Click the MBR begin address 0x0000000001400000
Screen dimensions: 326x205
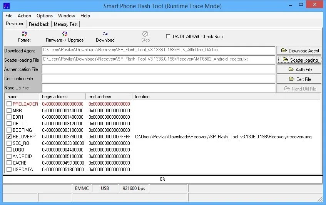[63, 111]
